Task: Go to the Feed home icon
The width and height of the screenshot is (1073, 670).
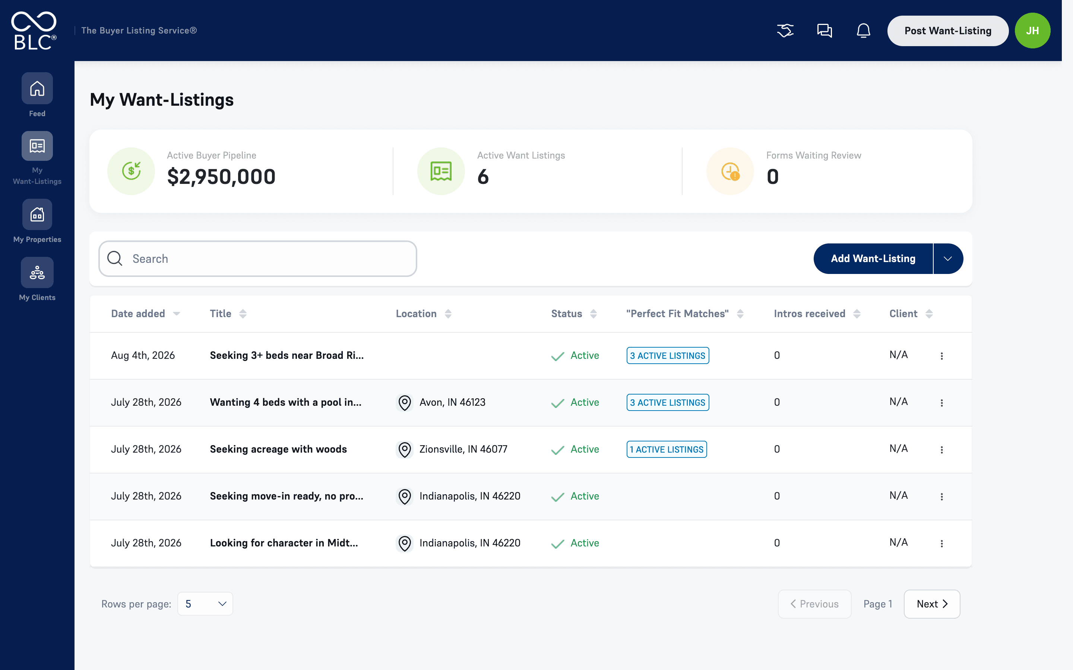Action: click(37, 88)
